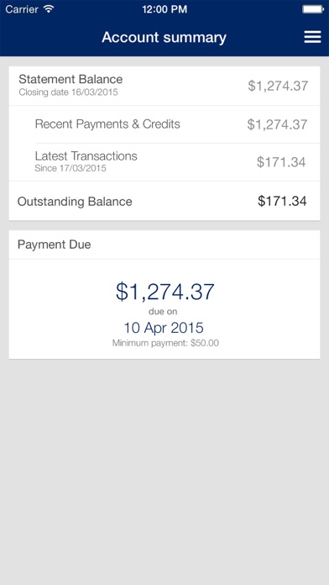Open the hamburger menu icon

pos(312,37)
